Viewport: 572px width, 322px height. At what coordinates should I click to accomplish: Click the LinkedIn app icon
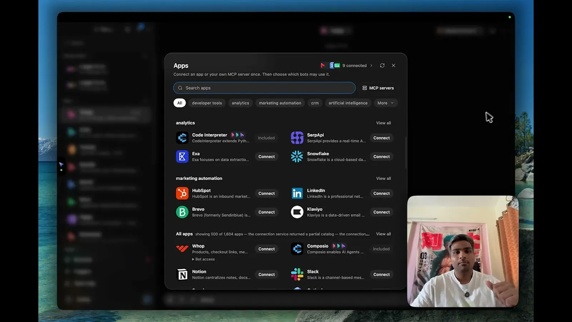pyautogui.click(x=297, y=193)
